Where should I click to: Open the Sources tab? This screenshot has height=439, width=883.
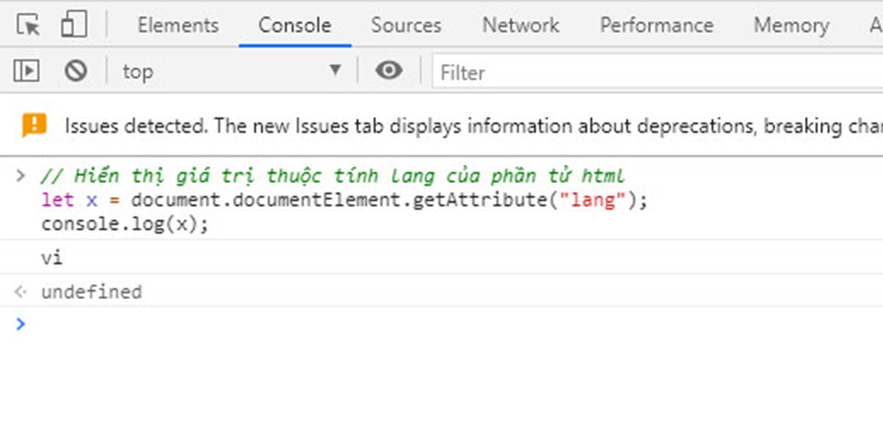[405, 25]
